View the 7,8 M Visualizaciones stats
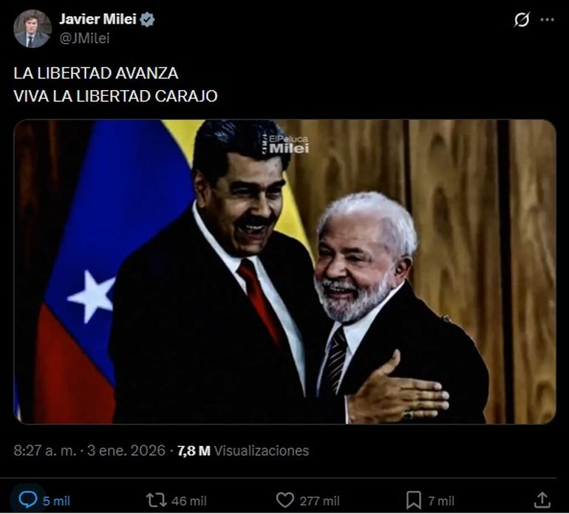 [243, 450]
